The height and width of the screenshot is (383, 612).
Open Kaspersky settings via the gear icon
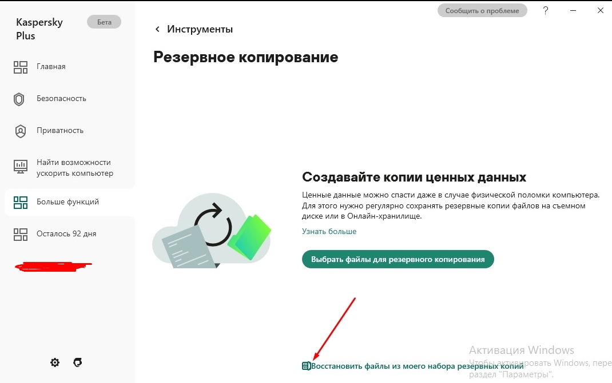click(55, 362)
